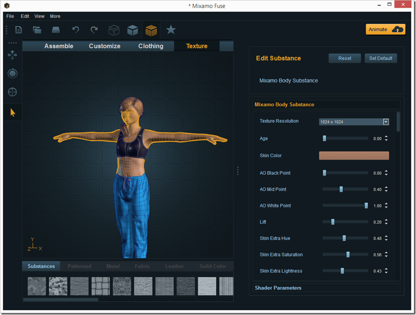Switch to the Assemble tab

click(x=58, y=46)
